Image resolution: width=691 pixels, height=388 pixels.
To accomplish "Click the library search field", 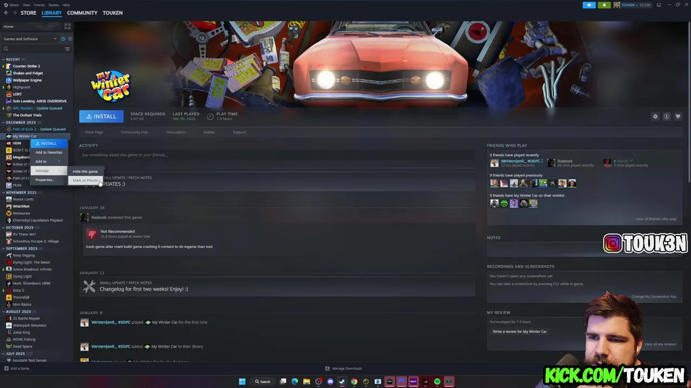I will 32,49.
